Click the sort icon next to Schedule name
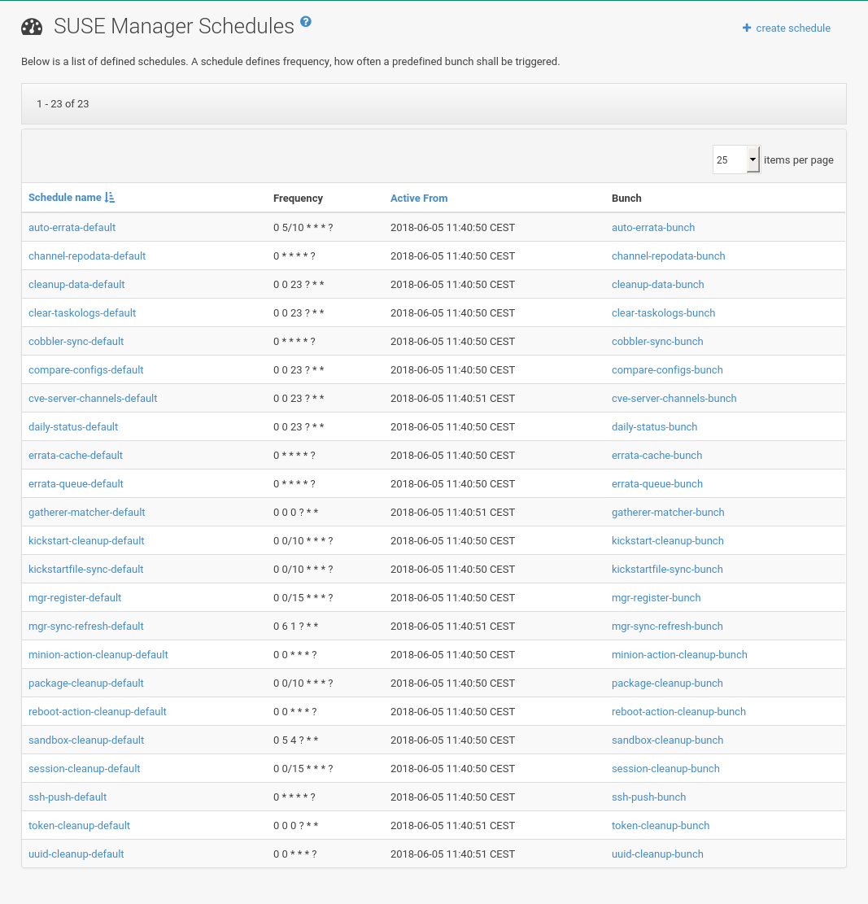The width and height of the screenshot is (868, 904). point(111,198)
